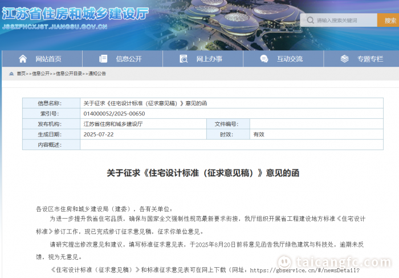Open the 信息公开 navigation tab
Image resolution: width=399 pixels, height=278 pixels.
129,59
